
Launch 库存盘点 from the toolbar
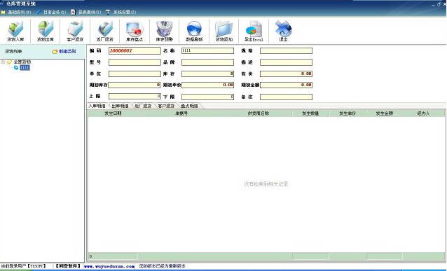tap(135, 31)
